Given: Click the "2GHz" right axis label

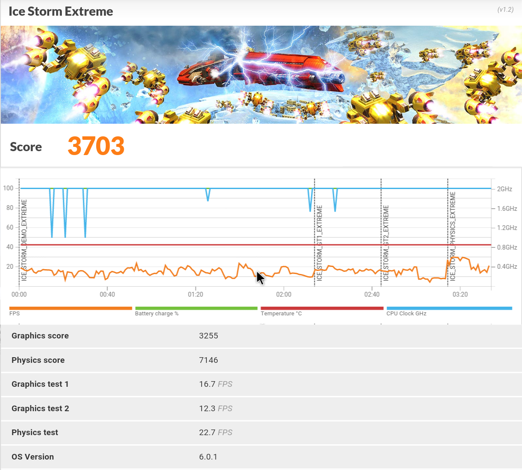Looking at the screenshot, I should tap(504, 189).
